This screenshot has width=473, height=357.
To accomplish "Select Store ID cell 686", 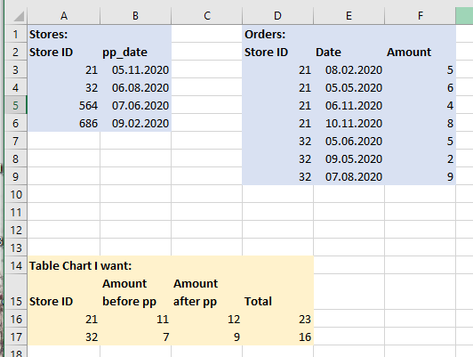I will 64,123.
